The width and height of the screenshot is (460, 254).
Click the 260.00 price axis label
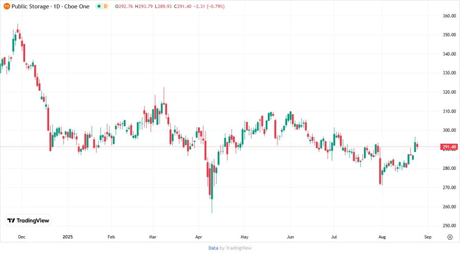coord(449,207)
